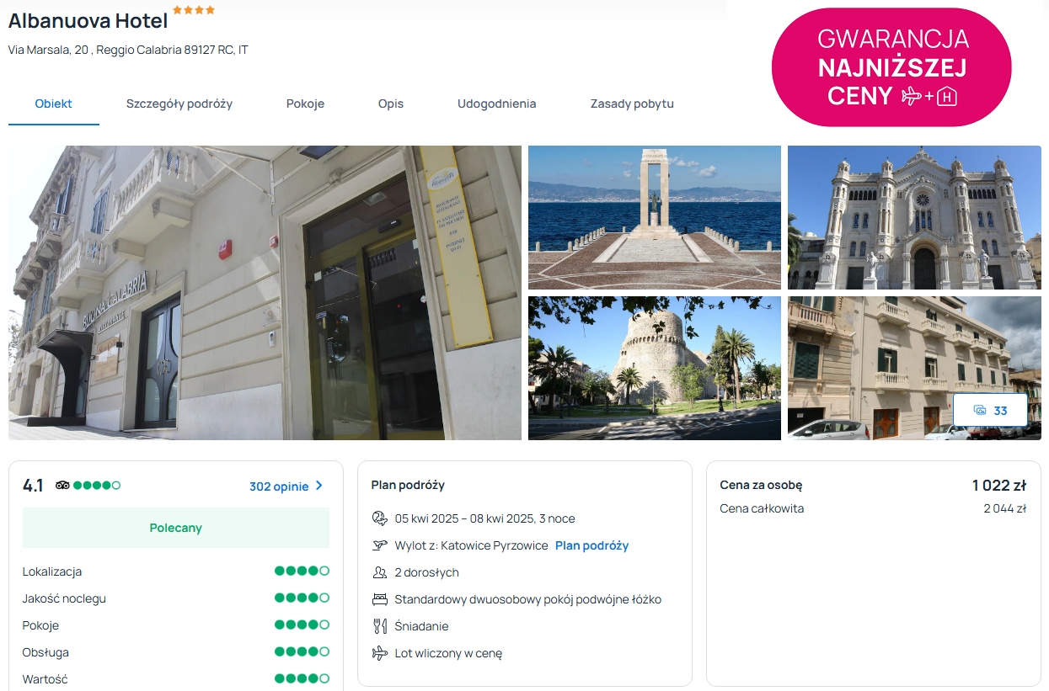Screen dimensions: 1049x691
Task: Click the Tripadvisor owl logo near rating
Action: (x=62, y=486)
